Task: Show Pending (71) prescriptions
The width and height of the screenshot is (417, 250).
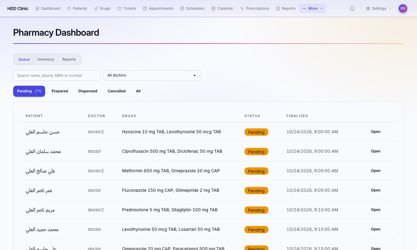Action: 29,91
